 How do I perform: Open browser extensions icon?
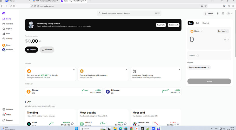pos(229,6)
